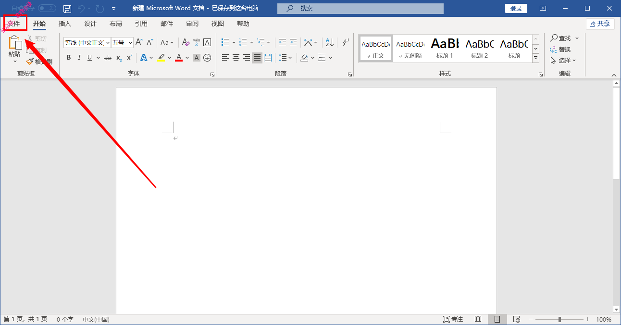Click the Clear Formatting eraser icon
The image size is (621, 325).
pyautogui.click(x=186, y=42)
